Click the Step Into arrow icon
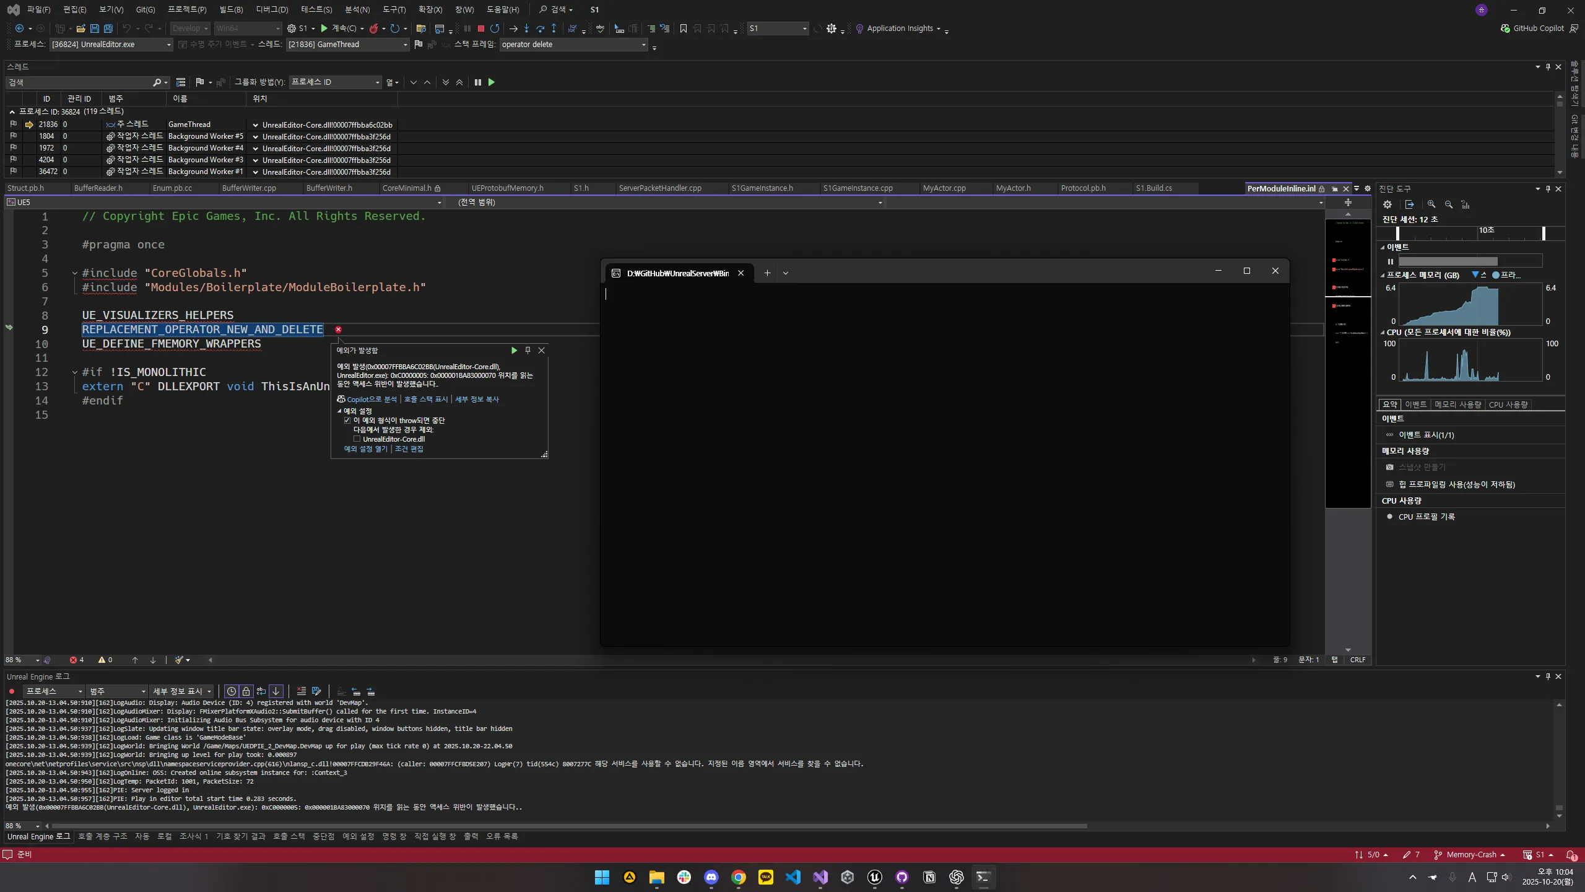The height and width of the screenshot is (892, 1585). point(526,28)
